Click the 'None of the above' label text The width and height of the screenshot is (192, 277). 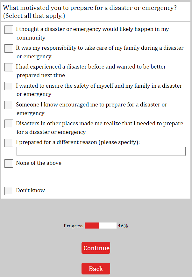(x=39, y=163)
